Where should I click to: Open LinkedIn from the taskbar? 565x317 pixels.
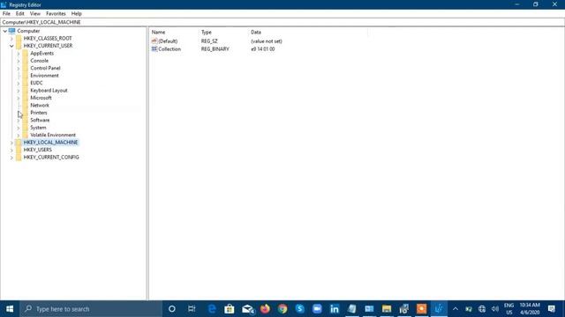tap(335, 309)
